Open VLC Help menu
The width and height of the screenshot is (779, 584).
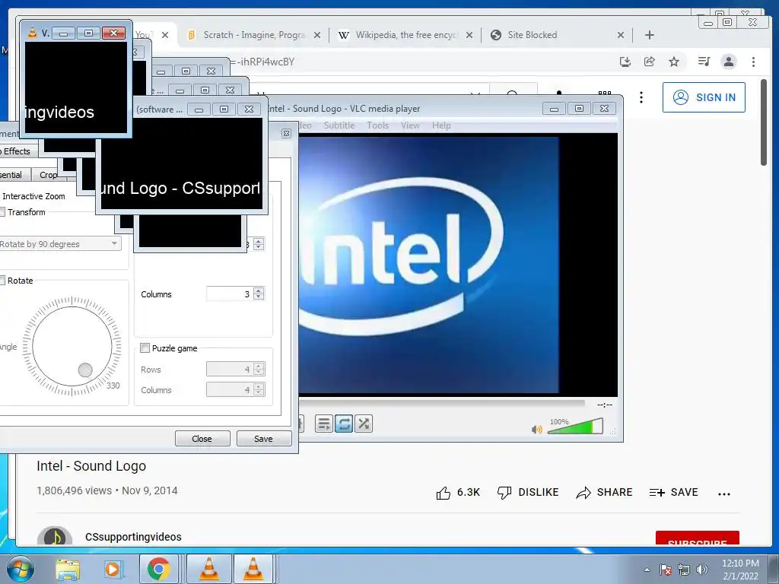click(x=441, y=125)
